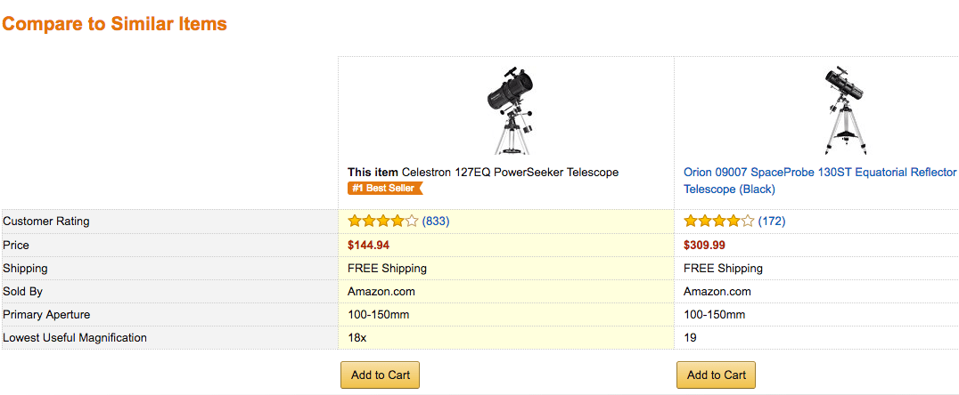
Task: Add the Celestron 127EQ to cart
Action: tap(380, 375)
